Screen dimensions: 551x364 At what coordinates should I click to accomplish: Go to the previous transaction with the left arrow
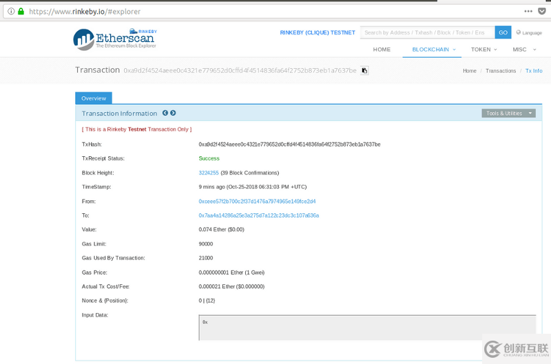click(165, 113)
